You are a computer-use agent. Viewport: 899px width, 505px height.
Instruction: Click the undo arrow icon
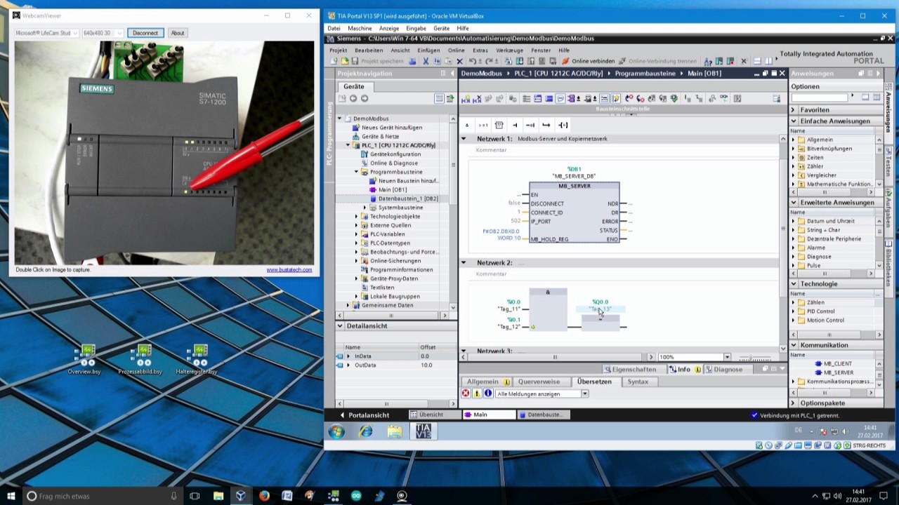[x=472, y=61]
